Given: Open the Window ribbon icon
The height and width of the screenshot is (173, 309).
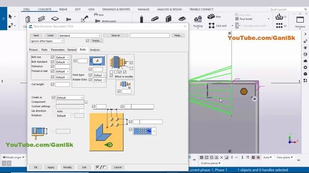Looking at the screenshot, I should pyautogui.click(x=300, y=20).
